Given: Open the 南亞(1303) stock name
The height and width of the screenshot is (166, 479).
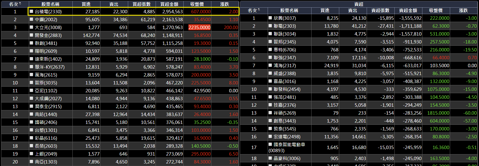Looking at the screenshot, I should click(46, 162).
